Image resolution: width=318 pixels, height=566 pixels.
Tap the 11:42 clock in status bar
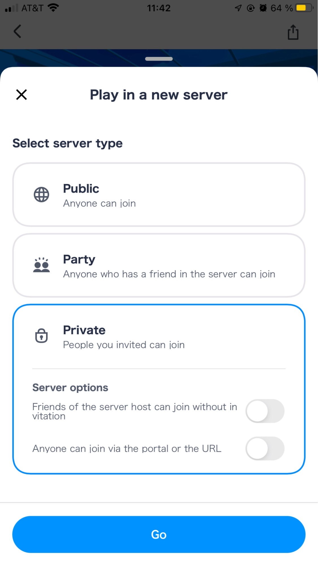pos(159,8)
